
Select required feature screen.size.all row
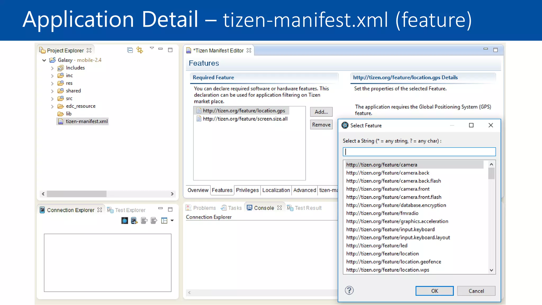tap(242, 119)
